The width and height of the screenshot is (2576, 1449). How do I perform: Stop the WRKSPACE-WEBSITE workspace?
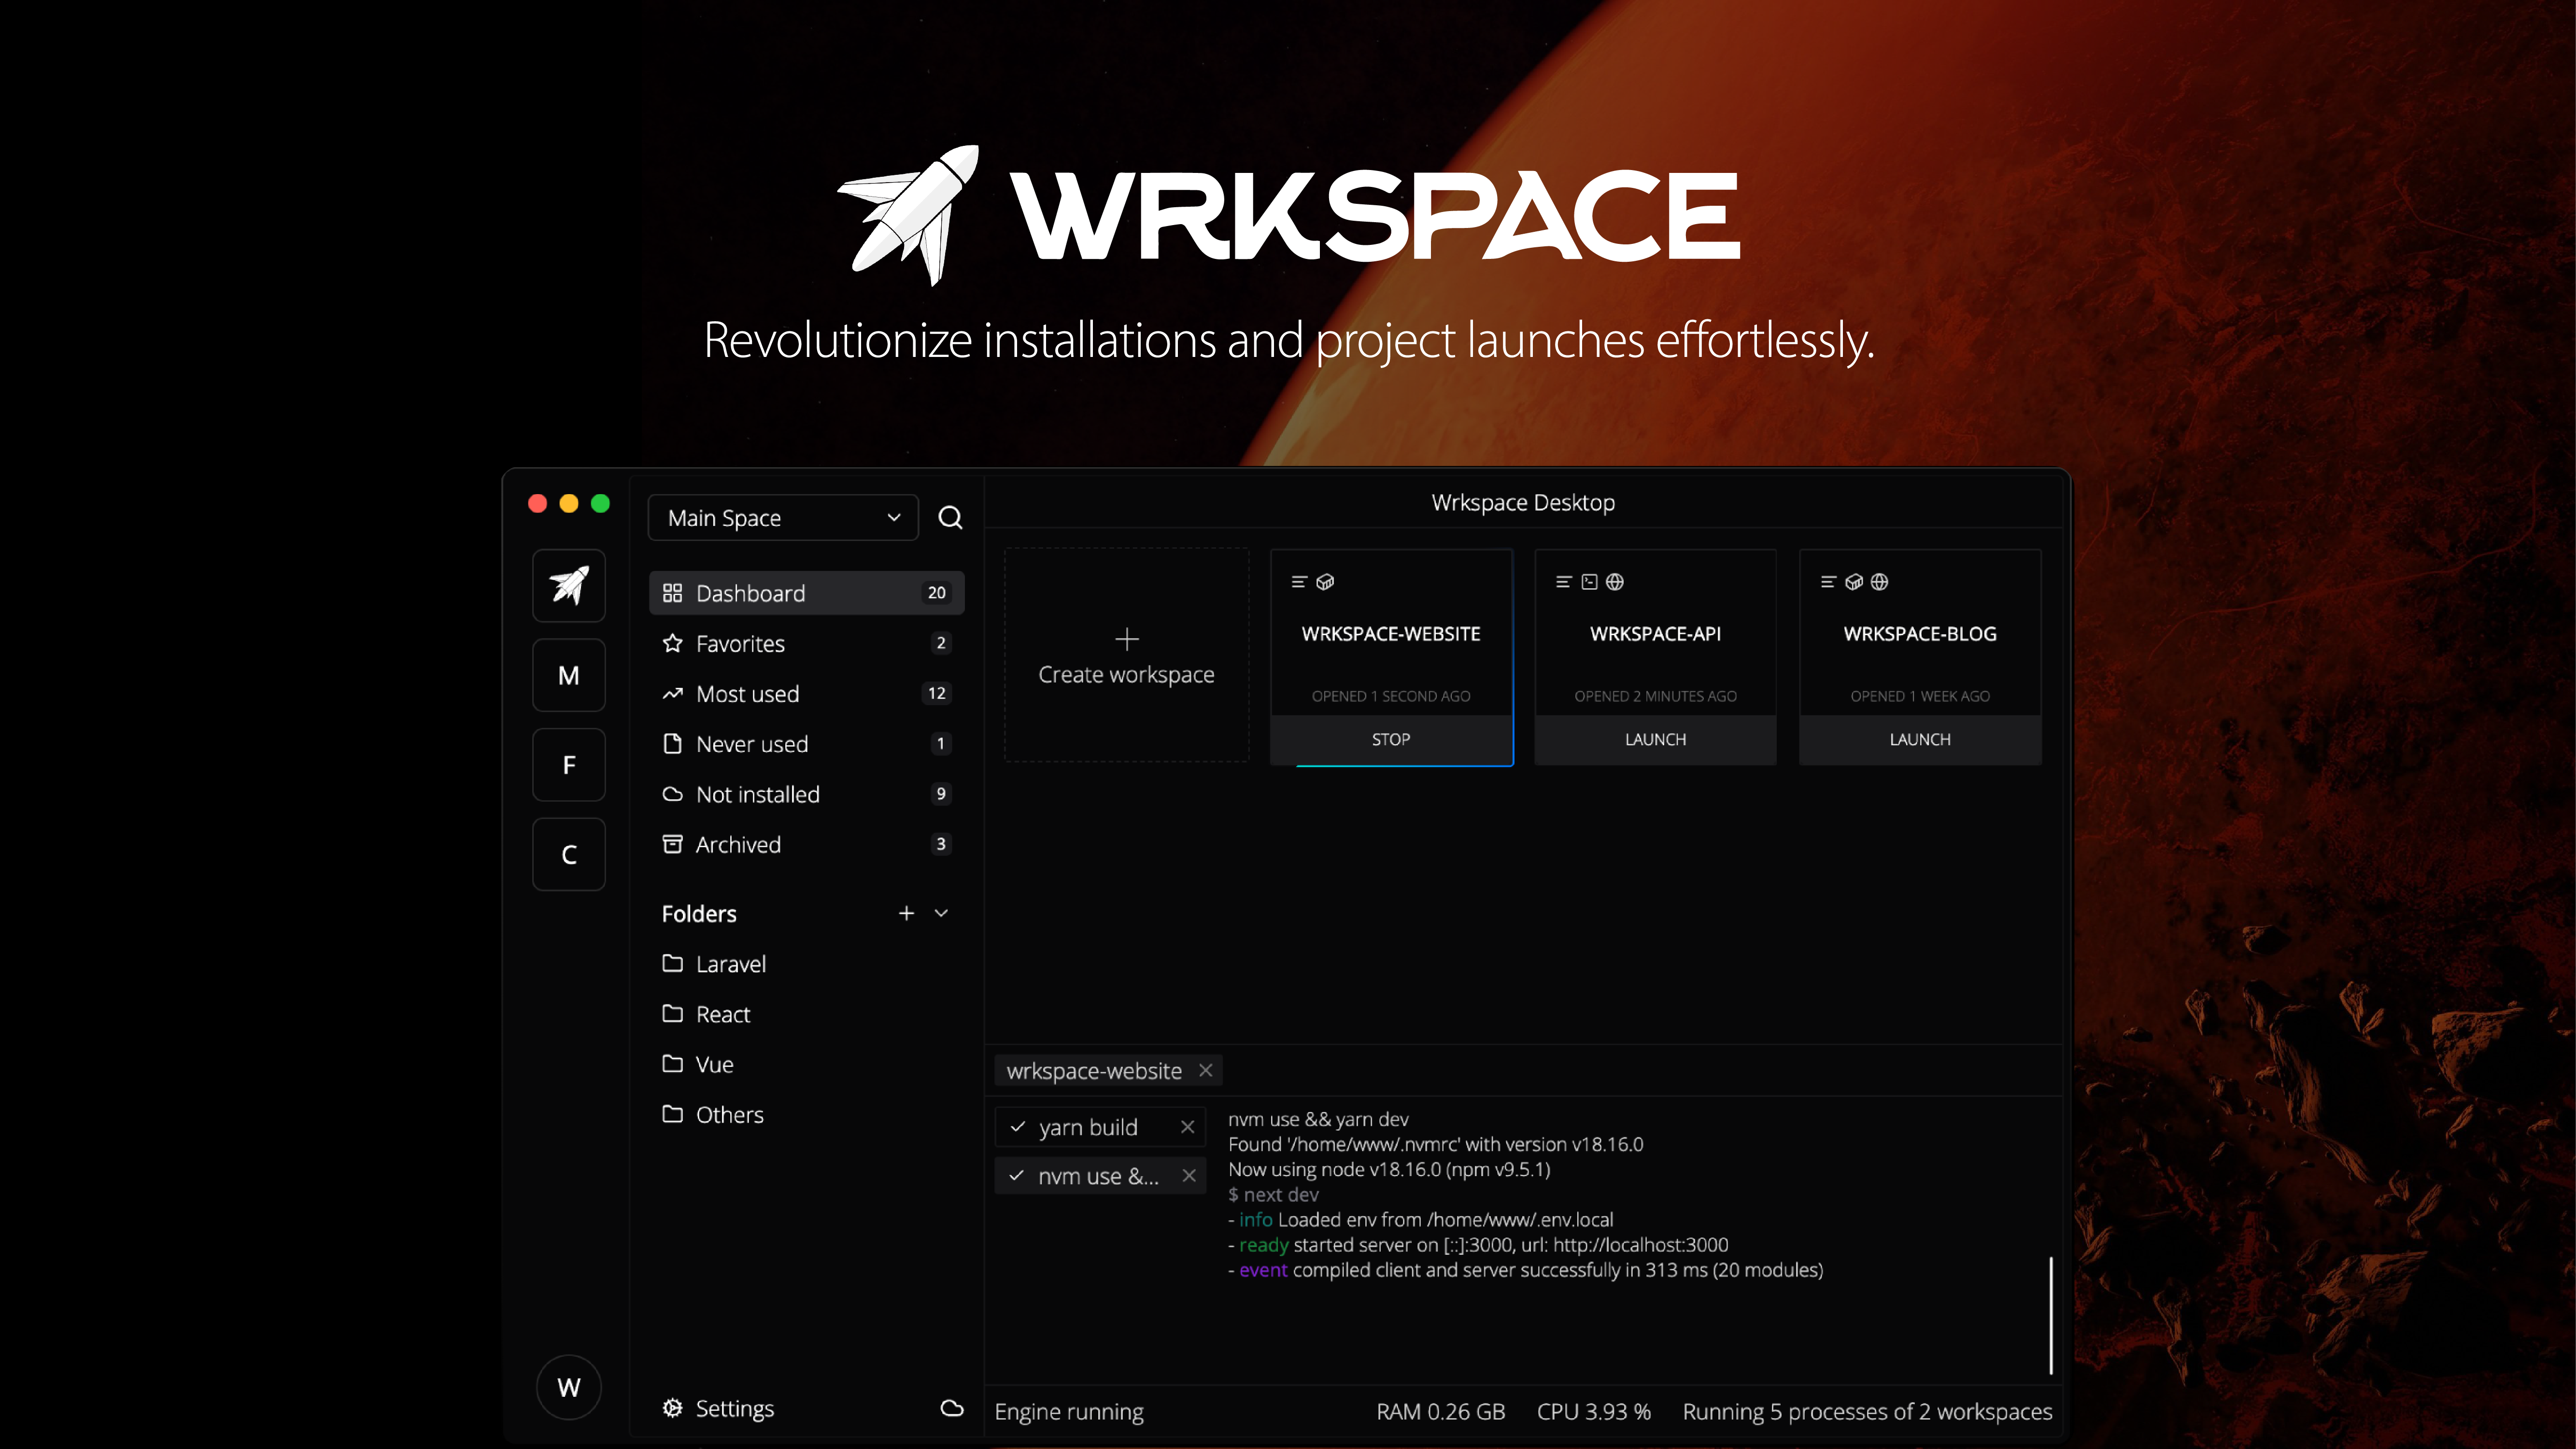(1391, 739)
